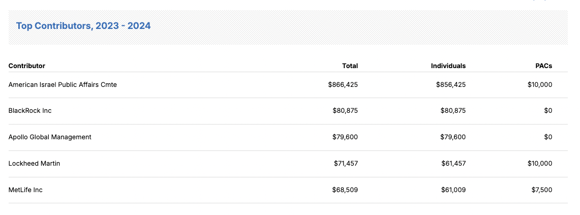Screen dimensions: 580x215
Task: Click Lockheed Martin's $10,000 PACs value
Action: (x=540, y=163)
